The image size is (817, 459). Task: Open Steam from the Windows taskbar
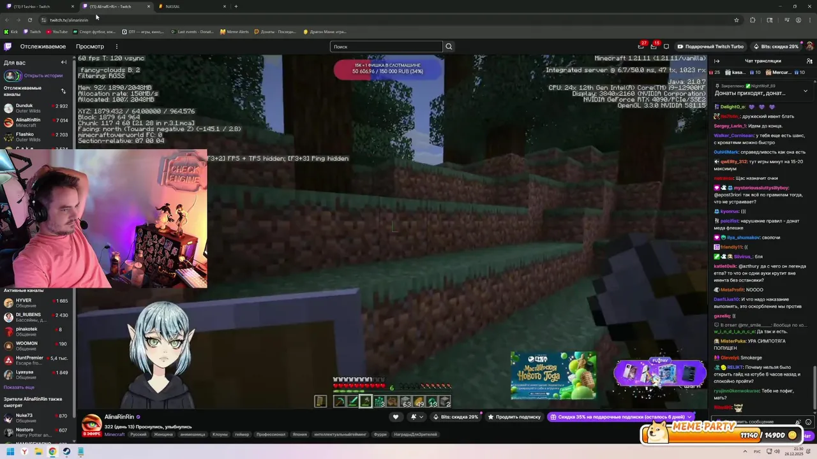pos(66,451)
